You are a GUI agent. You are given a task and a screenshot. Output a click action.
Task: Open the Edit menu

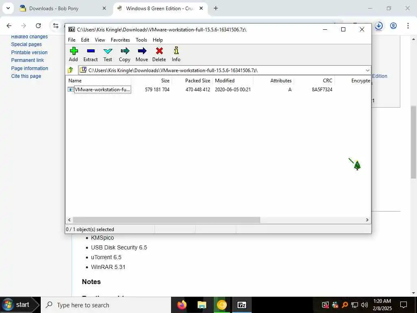pos(85,40)
